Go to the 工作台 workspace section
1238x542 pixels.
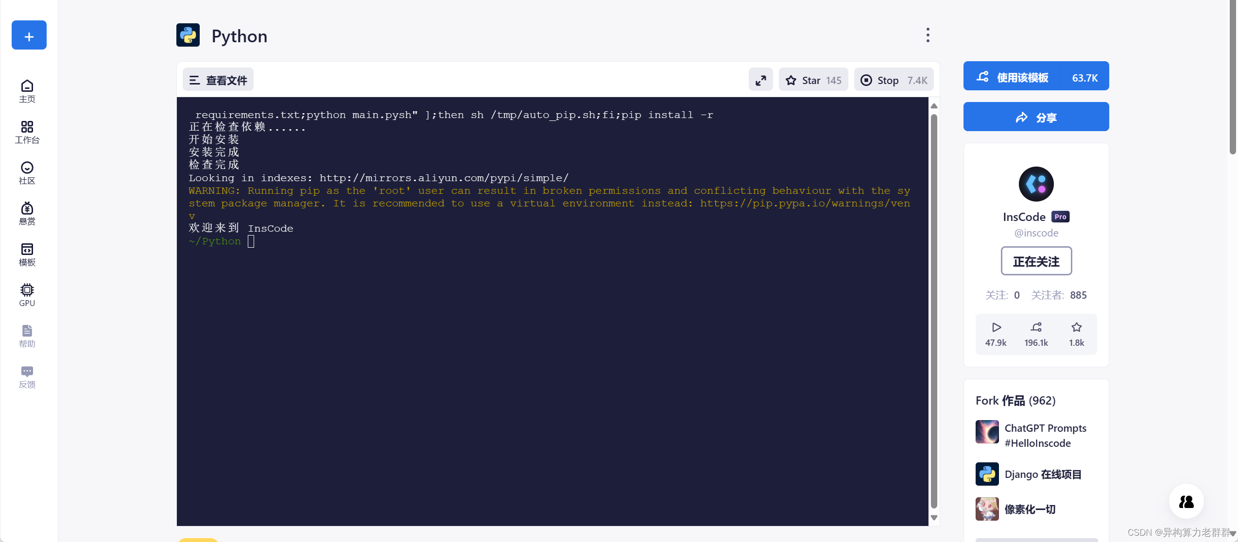click(27, 132)
